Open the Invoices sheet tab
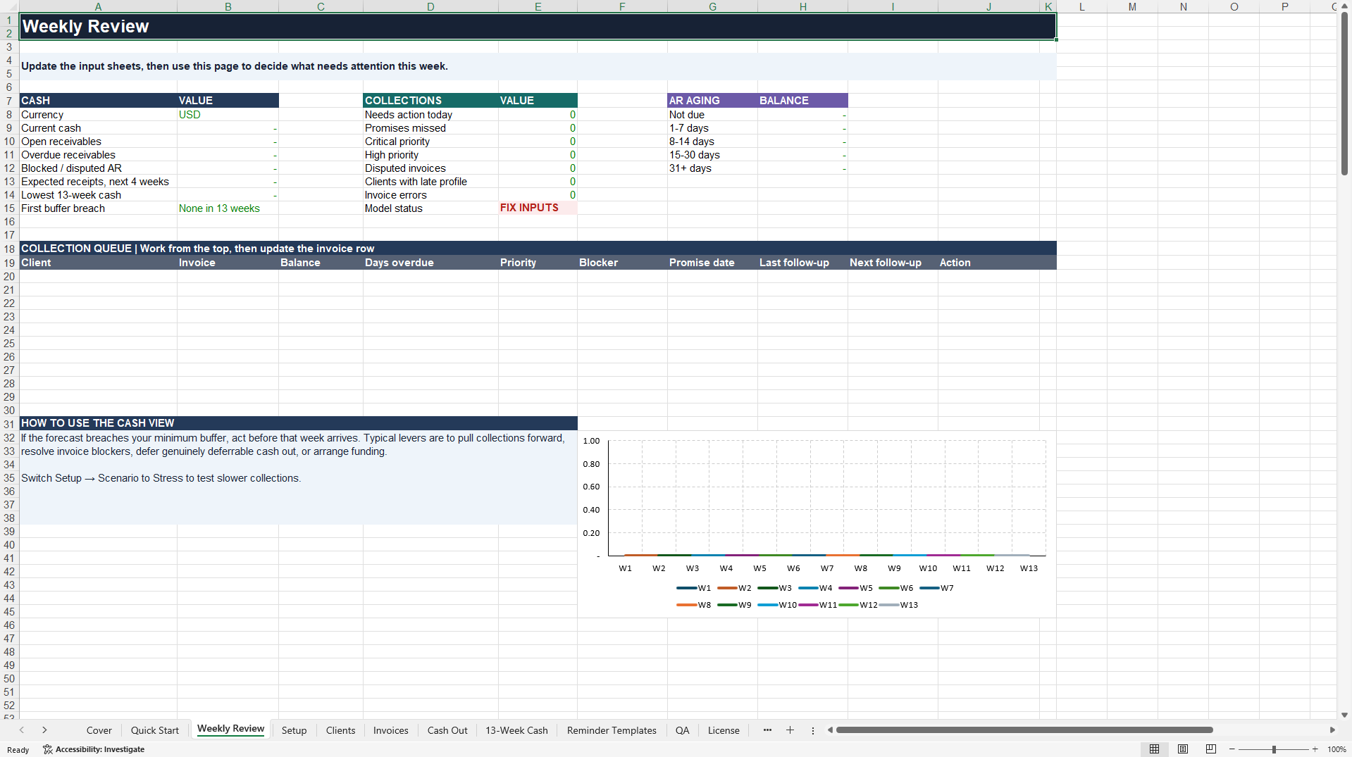This screenshot has height=757, width=1352. point(391,730)
